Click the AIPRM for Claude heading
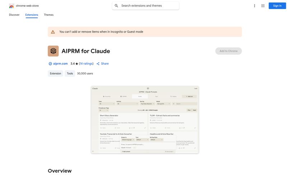Viewport: 287px width, 178px height. coord(86,51)
